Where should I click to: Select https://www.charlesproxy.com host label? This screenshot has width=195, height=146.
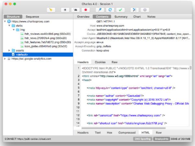(30, 21)
